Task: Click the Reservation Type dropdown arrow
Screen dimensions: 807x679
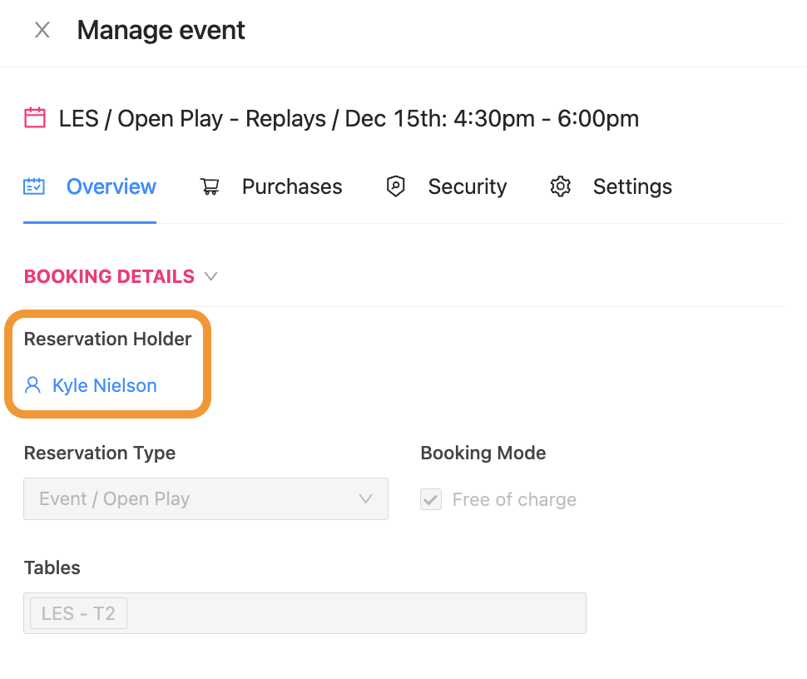Action: tap(365, 499)
